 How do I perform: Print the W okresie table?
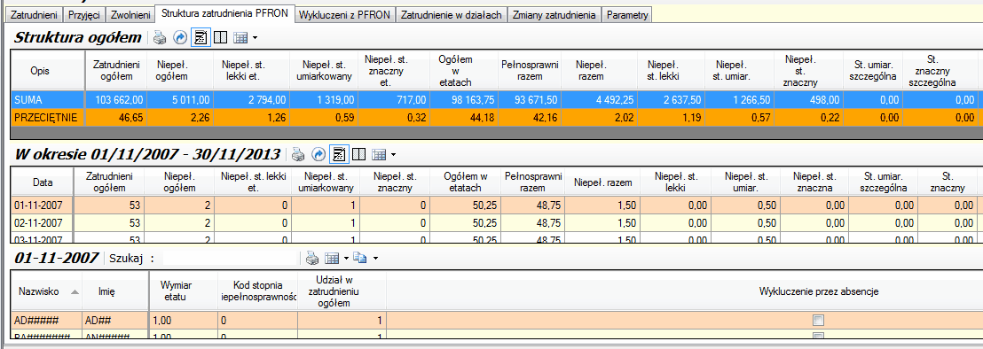[x=299, y=154]
